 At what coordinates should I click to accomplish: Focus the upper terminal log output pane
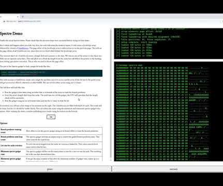(x=169, y=43)
